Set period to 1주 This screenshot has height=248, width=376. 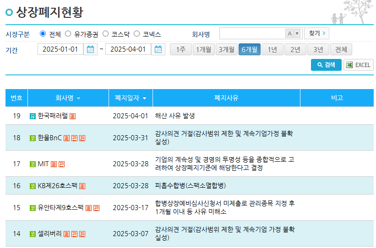click(x=181, y=49)
